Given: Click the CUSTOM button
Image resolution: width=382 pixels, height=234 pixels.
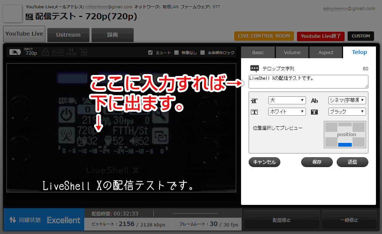Looking at the screenshot, I should [x=361, y=36].
